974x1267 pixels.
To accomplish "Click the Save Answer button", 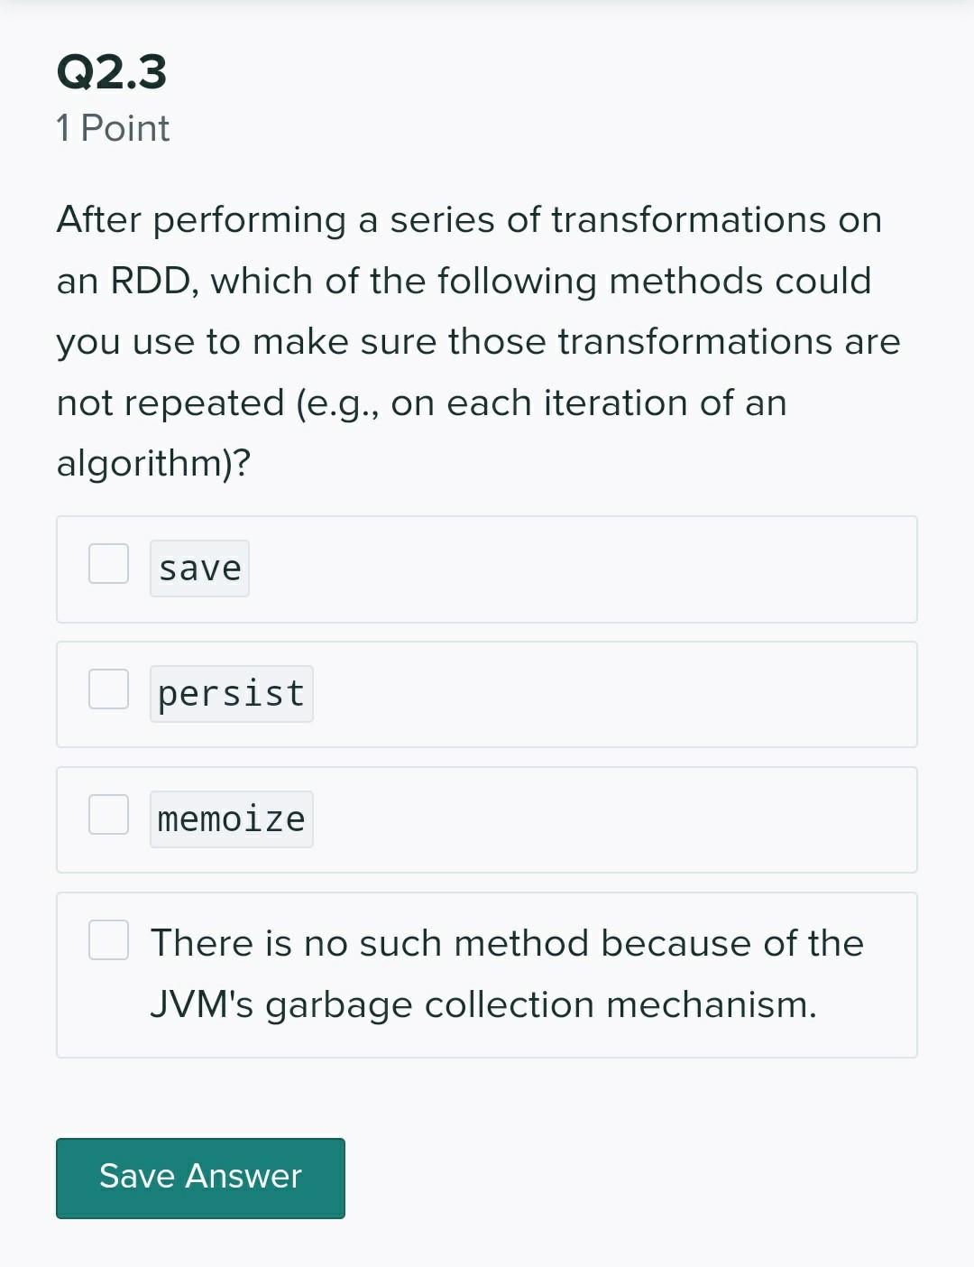I will (x=199, y=1178).
